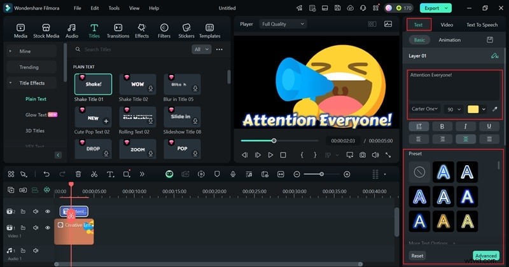The image size is (509, 267).
Task: Open the Stickers panel
Action: [186, 31]
